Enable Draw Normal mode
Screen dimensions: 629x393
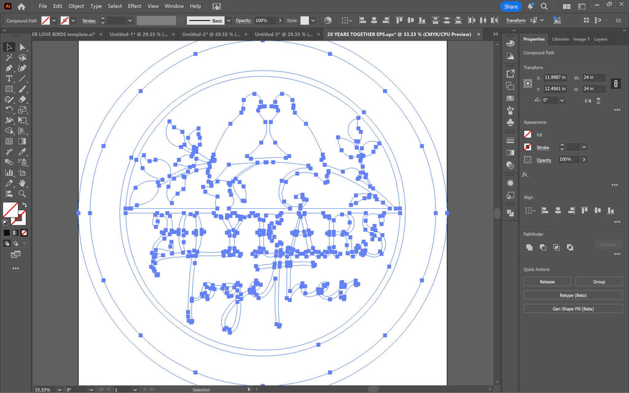(x=7, y=243)
